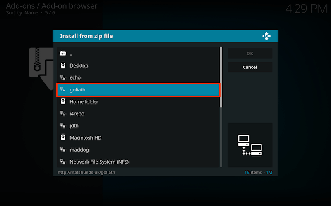This screenshot has width=331, height=206.
Task: Click the Macintosh HD drive icon
Action: (x=63, y=138)
